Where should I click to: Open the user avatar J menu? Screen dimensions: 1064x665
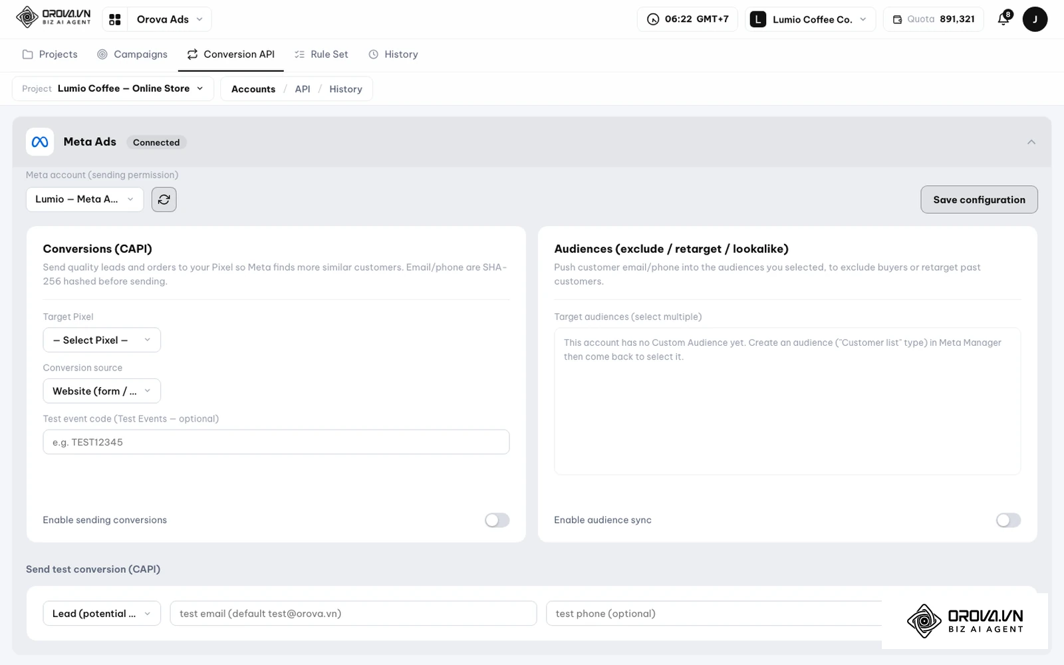pos(1035,19)
